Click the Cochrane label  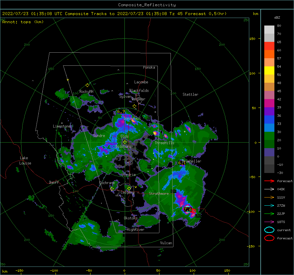[107, 183]
